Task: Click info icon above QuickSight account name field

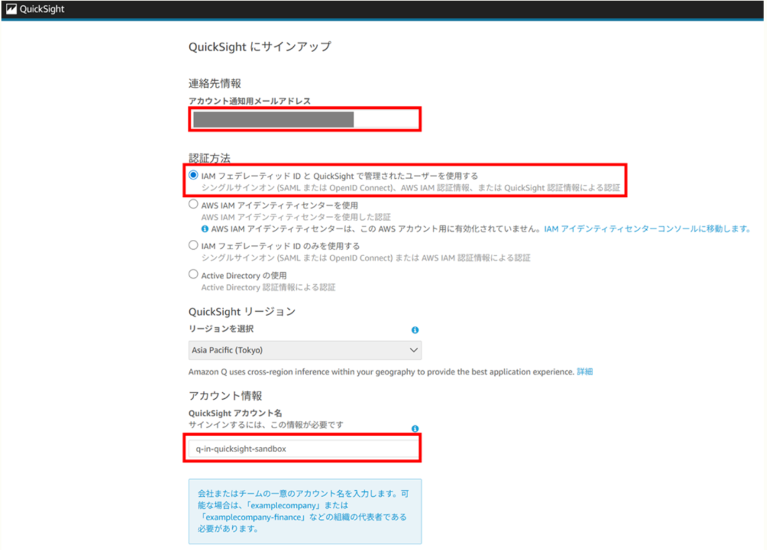Action: [x=415, y=429]
